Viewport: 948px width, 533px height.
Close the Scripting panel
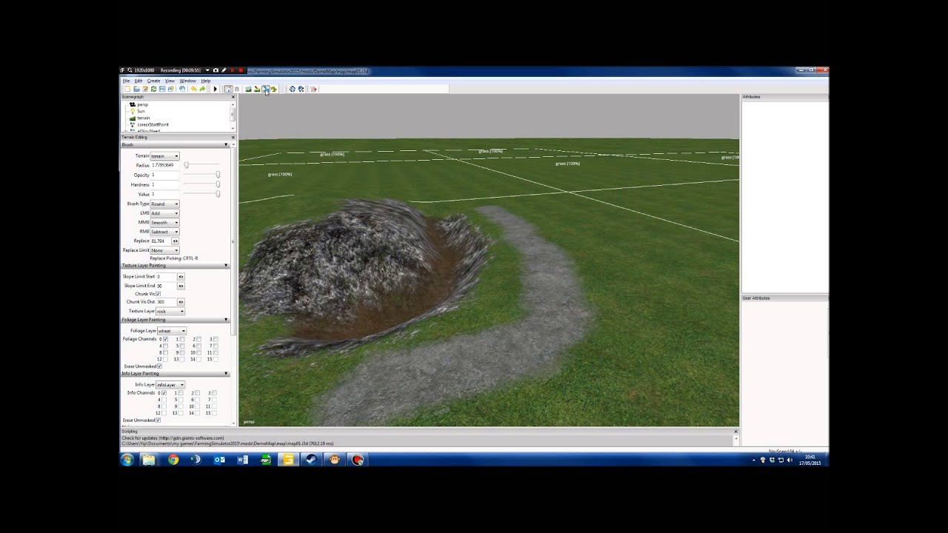pos(735,431)
